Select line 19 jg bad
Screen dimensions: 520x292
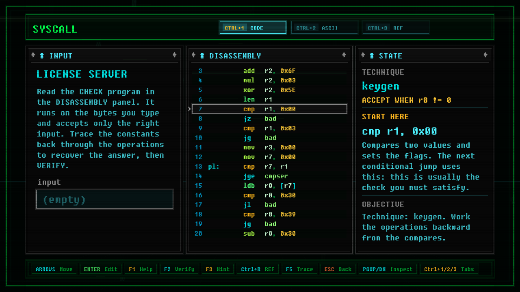pos(269,224)
